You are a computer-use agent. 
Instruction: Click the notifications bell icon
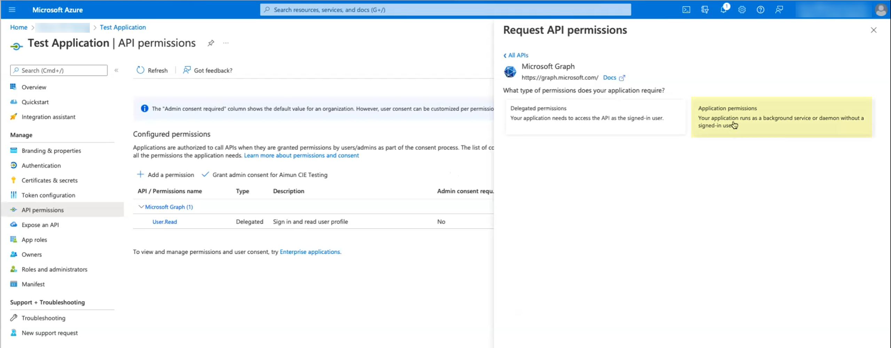click(723, 10)
